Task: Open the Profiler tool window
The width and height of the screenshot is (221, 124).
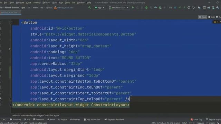Action: point(75,120)
